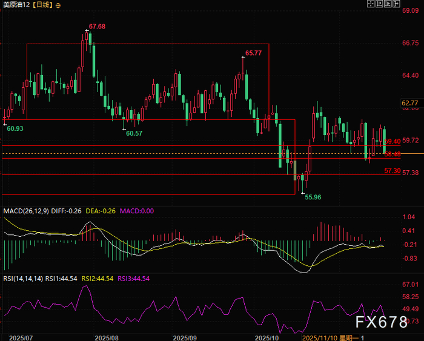Screen dimensions: 424x341
Task: Click the 59.40 resistance line label
Action: click(393, 141)
